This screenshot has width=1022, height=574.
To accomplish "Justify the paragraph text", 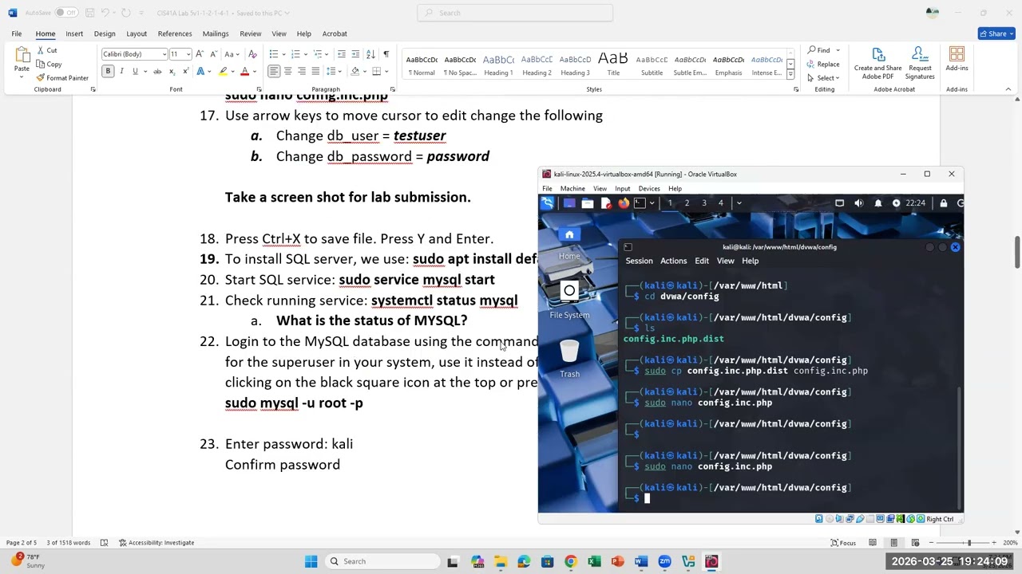I will pos(315,71).
